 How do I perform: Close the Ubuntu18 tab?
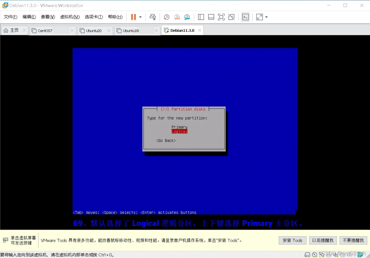click(x=156, y=31)
